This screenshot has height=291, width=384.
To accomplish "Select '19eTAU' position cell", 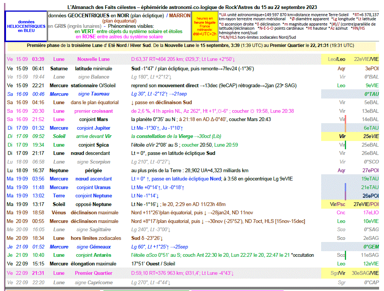I will click(x=370, y=179).
